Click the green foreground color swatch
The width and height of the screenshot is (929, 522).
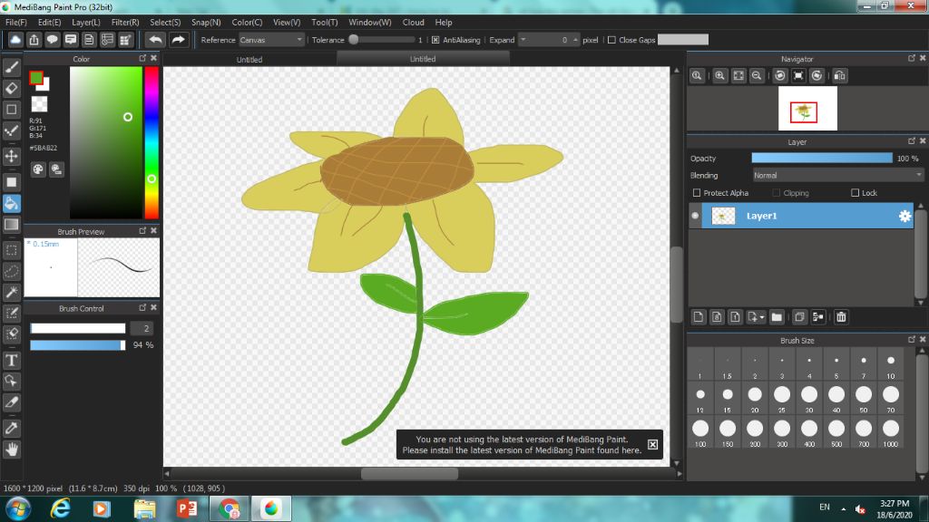[36, 78]
